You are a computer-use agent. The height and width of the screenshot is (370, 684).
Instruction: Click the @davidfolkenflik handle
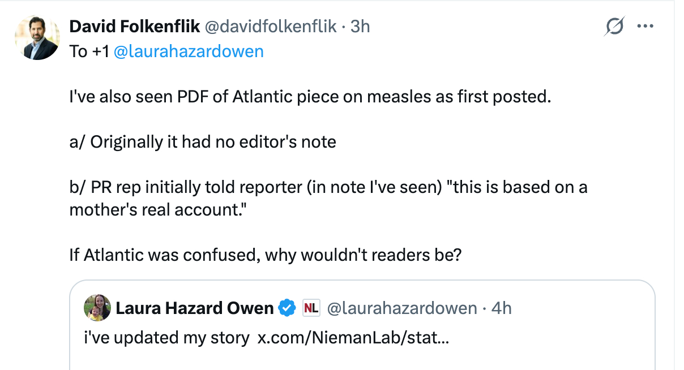[270, 26]
